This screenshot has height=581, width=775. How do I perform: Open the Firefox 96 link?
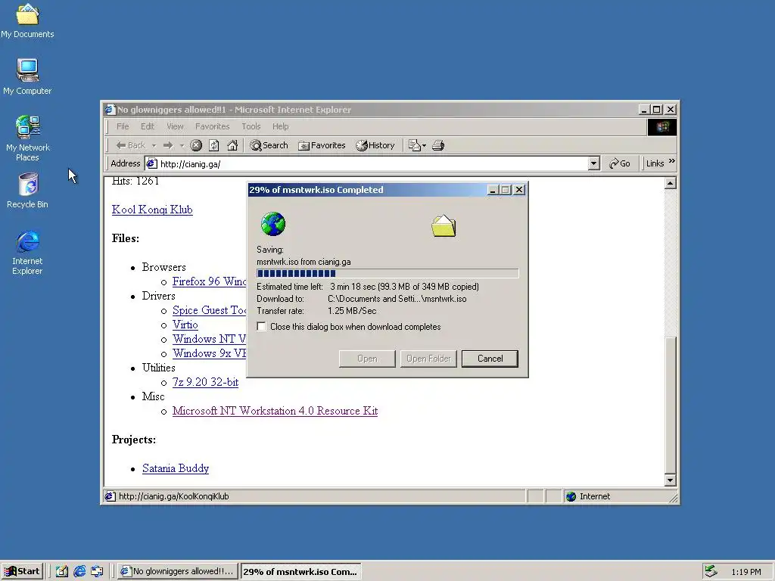point(209,281)
